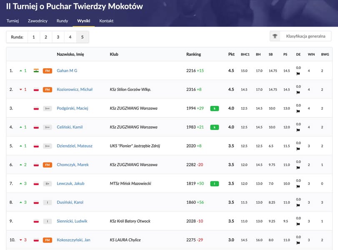Click the black flag icon in Dziendziel's DE column

[298, 149]
